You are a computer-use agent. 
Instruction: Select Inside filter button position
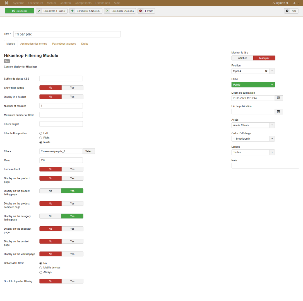pyautogui.click(x=41, y=142)
